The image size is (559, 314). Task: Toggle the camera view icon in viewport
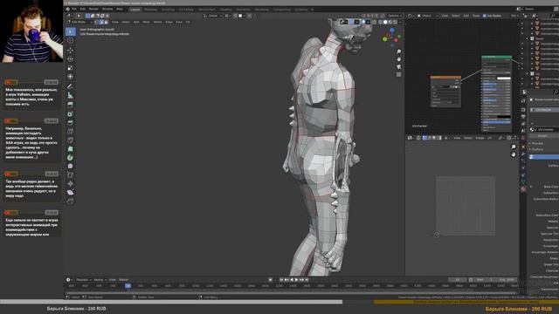pyautogui.click(x=398, y=67)
